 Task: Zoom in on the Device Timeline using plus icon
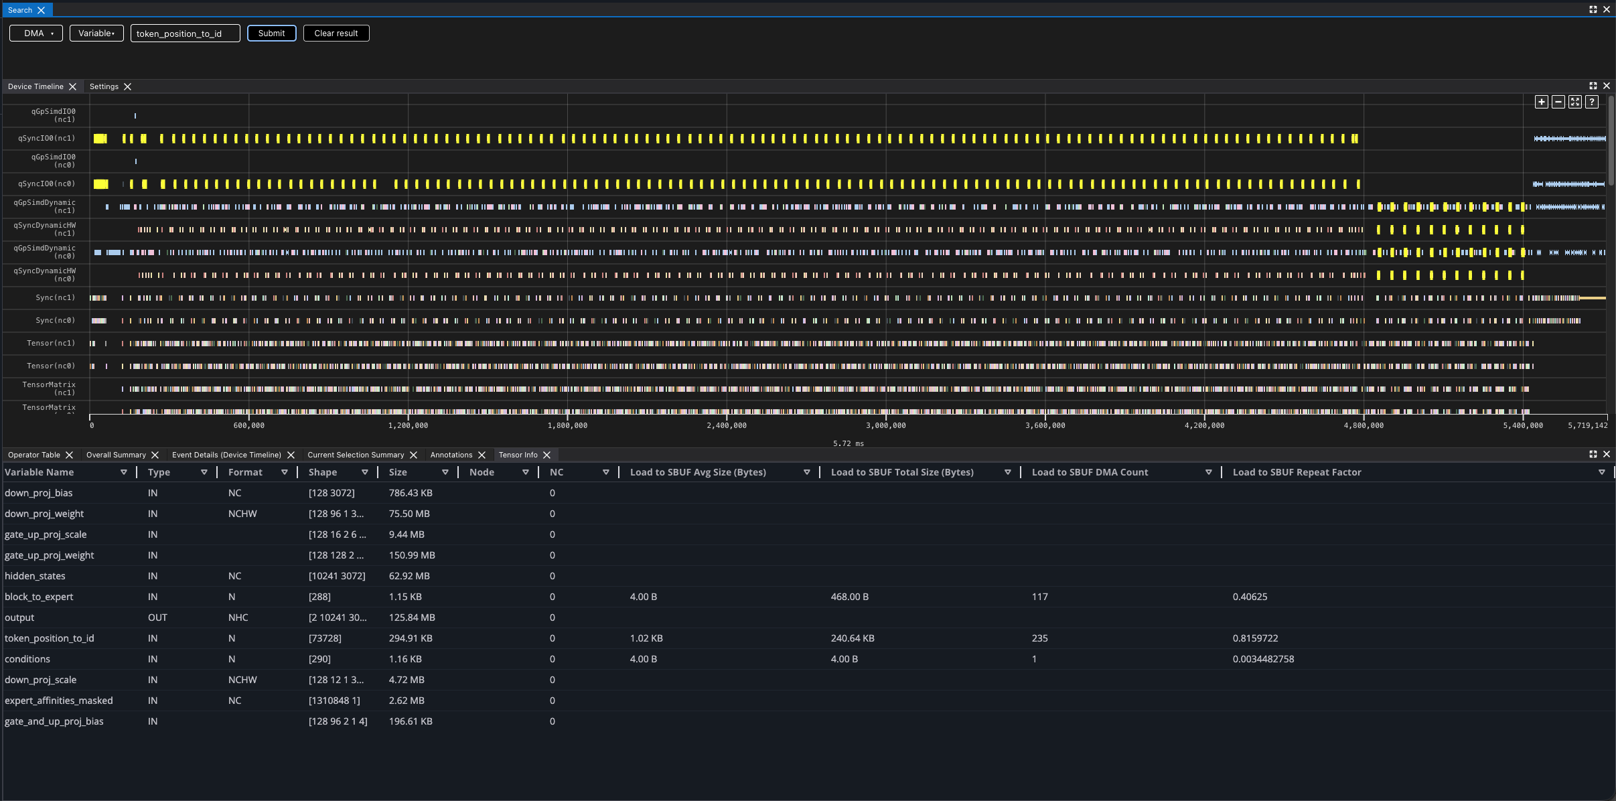pos(1542,102)
